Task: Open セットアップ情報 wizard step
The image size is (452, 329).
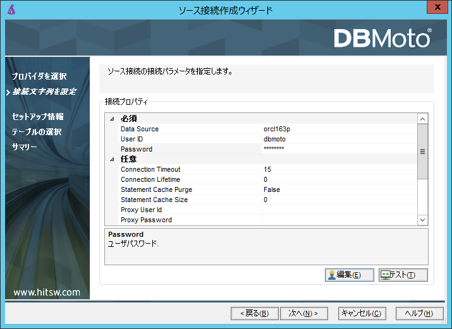Action: click(37, 117)
